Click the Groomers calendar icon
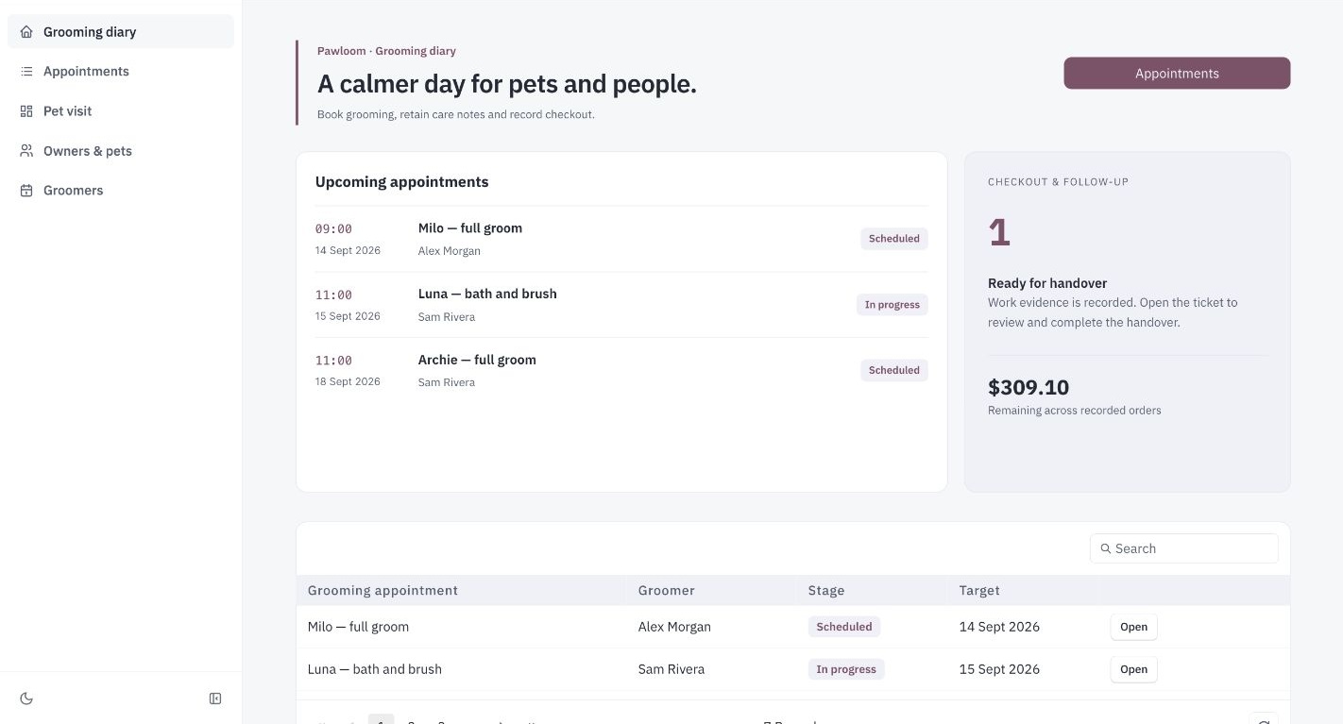This screenshot has height=724, width=1343. point(26,191)
